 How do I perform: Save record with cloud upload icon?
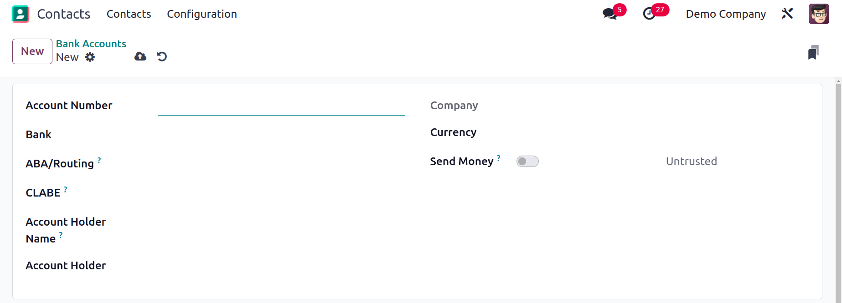(x=140, y=56)
